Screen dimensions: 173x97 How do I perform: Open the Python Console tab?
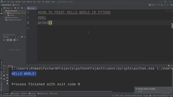[43, 93]
